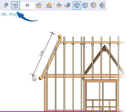Click the lower orange sphere handle at eave
The image size is (126, 112).
pyautogui.click(x=40, y=78)
